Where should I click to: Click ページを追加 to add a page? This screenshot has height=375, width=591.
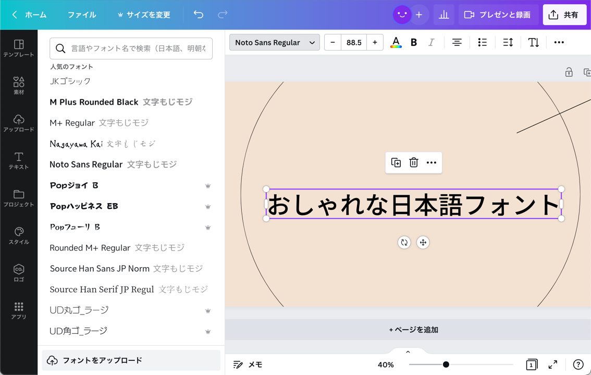click(x=413, y=330)
